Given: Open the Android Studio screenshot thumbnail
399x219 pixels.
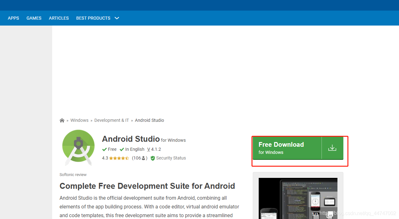Looking at the screenshot, I should coord(298,198).
